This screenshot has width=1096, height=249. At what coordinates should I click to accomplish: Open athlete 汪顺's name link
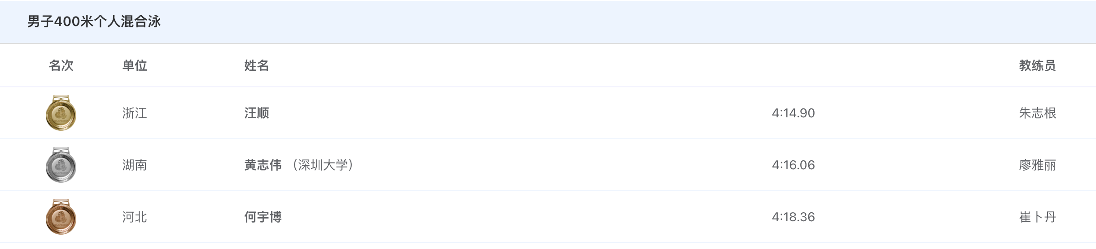pyautogui.click(x=256, y=113)
